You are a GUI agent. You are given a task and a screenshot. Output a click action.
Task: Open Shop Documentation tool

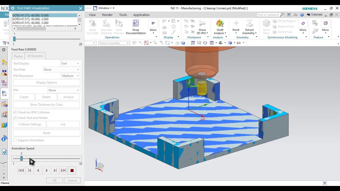pos(136,27)
